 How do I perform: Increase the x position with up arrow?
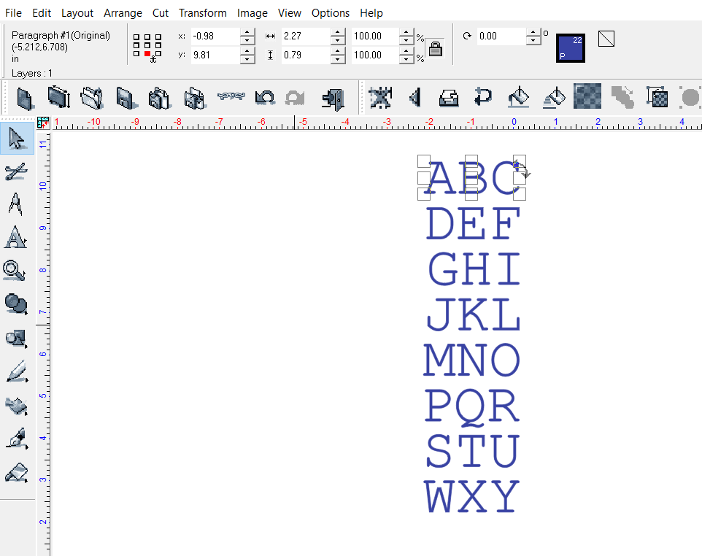coord(247,32)
